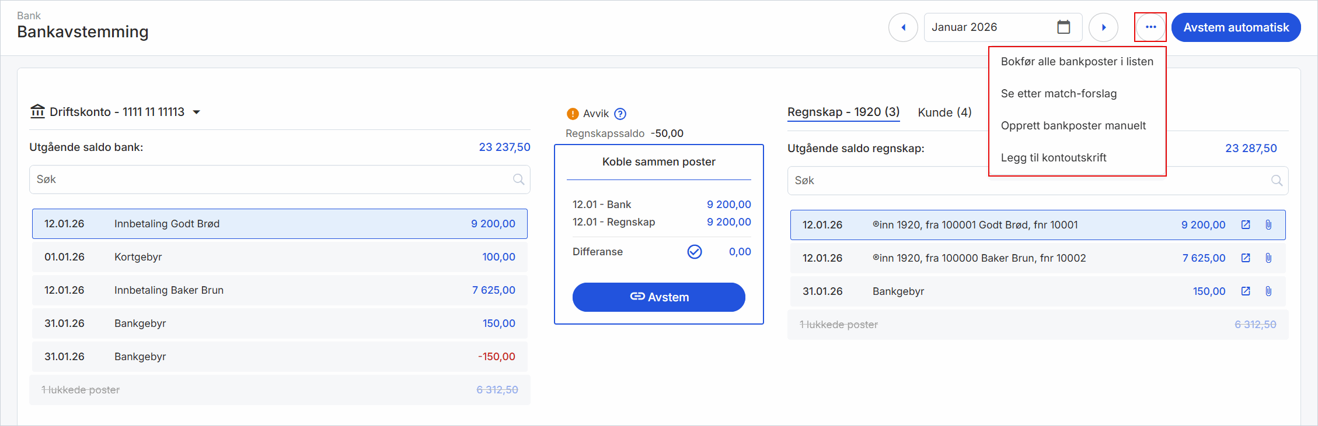View attachment paperclip for Bankgebyr ledger entry
This screenshot has width=1318, height=426.
(x=1268, y=291)
